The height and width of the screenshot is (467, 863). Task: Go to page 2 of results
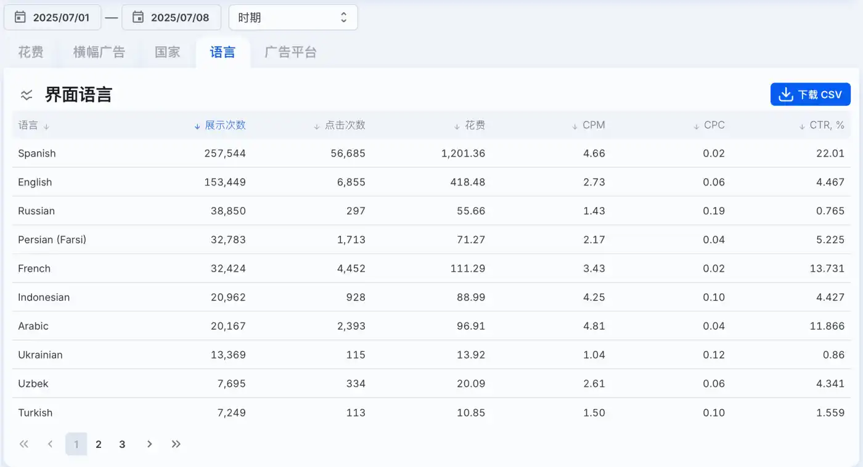[99, 444]
